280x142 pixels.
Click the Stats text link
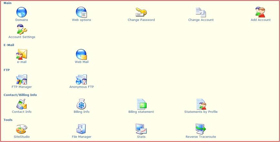tap(141, 137)
